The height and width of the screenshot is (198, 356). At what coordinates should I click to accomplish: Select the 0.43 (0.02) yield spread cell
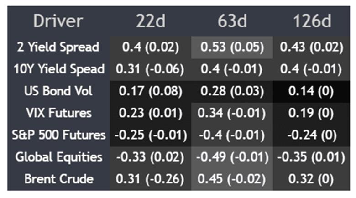coord(311,47)
